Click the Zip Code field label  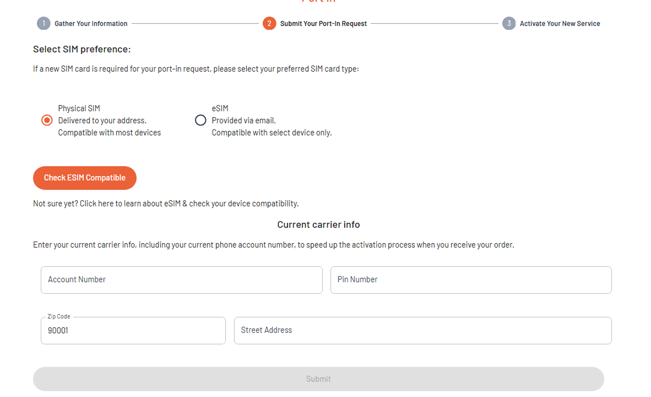(x=58, y=316)
